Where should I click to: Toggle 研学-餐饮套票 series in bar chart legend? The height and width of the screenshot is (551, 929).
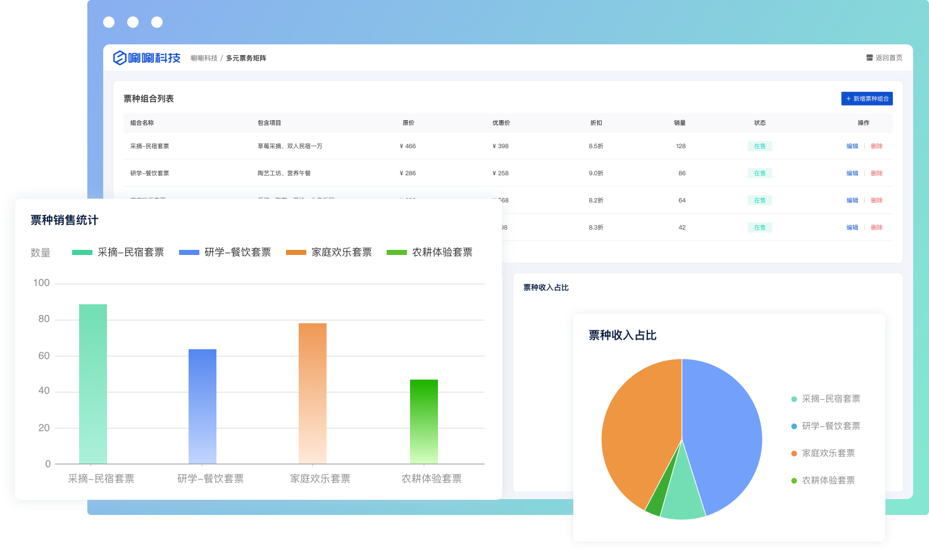point(225,252)
